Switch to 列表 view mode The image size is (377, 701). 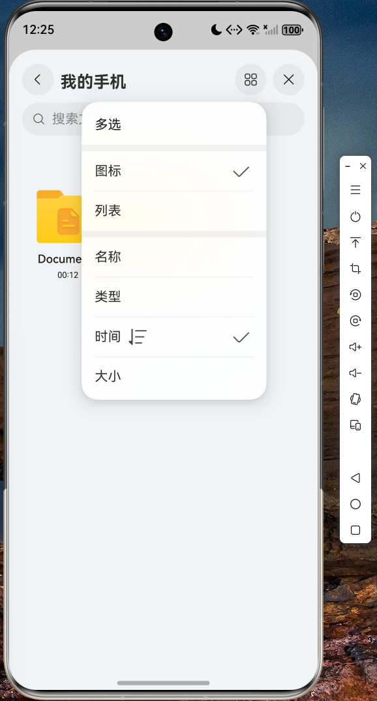point(174,211)
